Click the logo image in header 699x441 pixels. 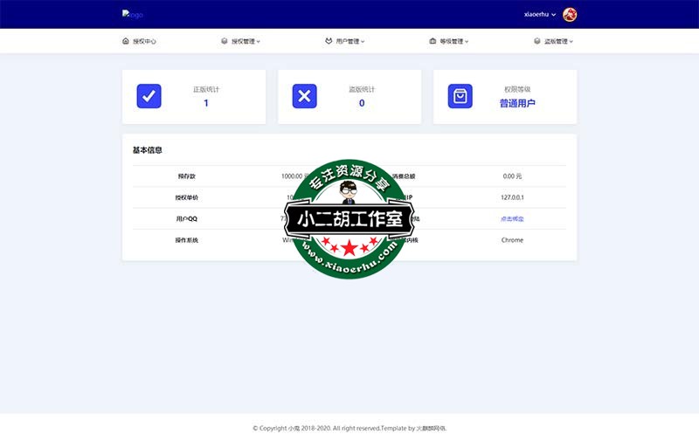click(132, 15)
